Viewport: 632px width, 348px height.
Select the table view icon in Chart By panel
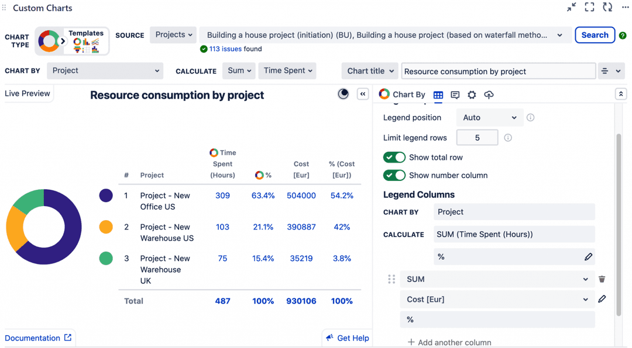pyautogui.click(x=438, y=95)
